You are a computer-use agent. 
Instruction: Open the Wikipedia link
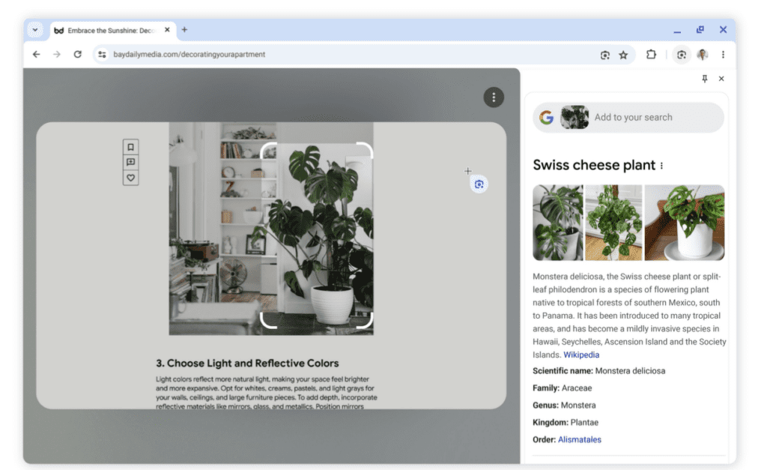coord(581,355)
